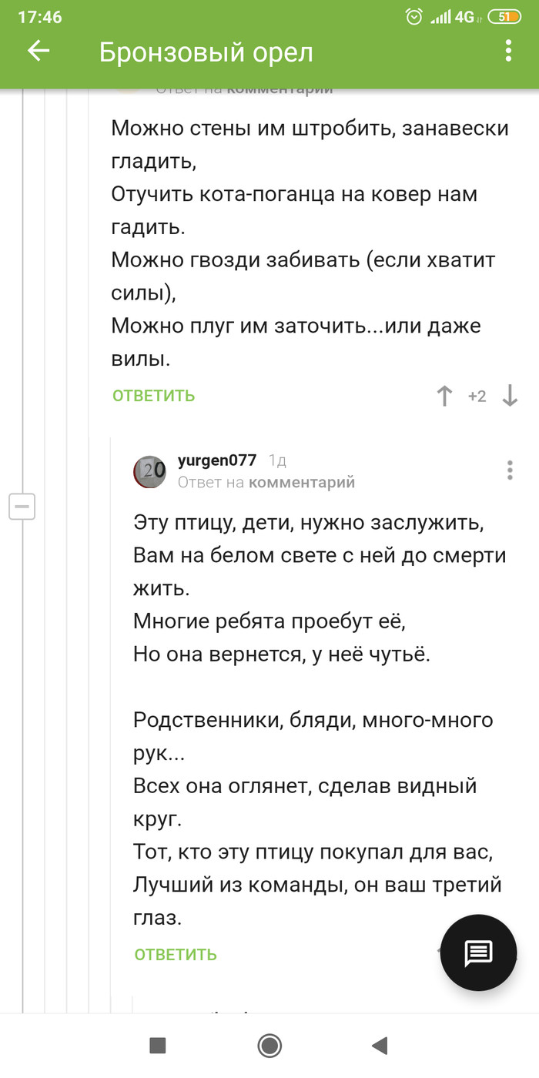Tap the alarm clock status icon
This screenshot has height=1078, width=539.
[414, 17]
